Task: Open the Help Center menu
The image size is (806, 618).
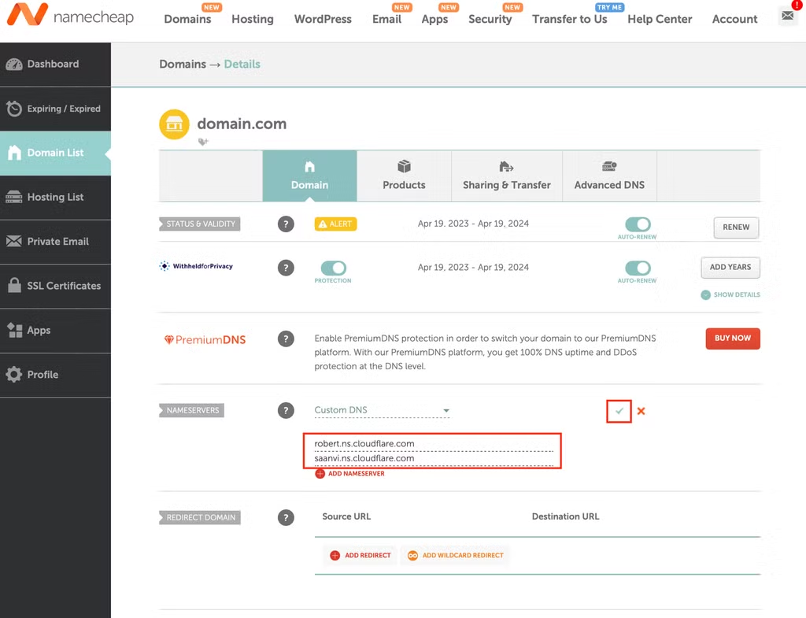Action: click(660, 19)
